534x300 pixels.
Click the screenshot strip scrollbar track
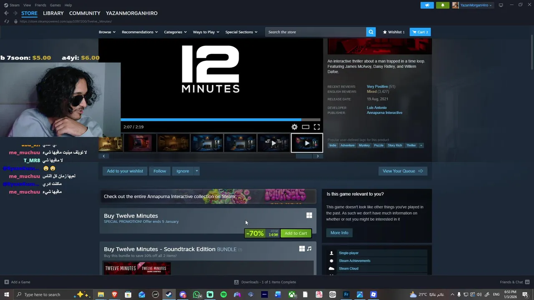[x=211, y=156]
